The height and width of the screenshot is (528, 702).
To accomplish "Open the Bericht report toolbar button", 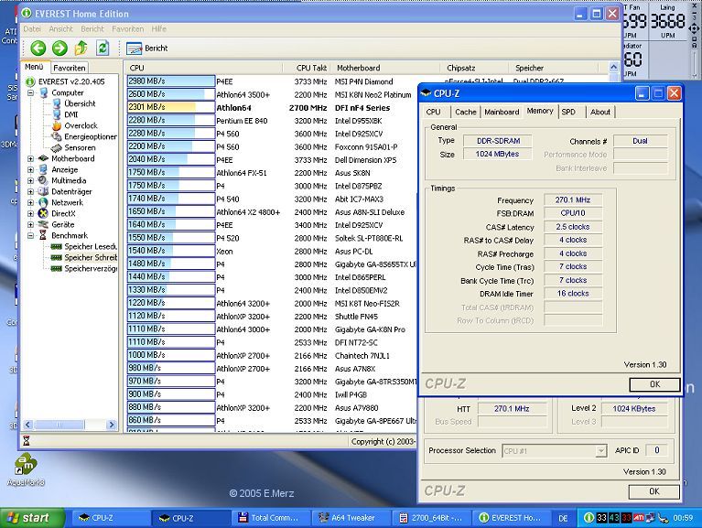I will tap(146, 48).
